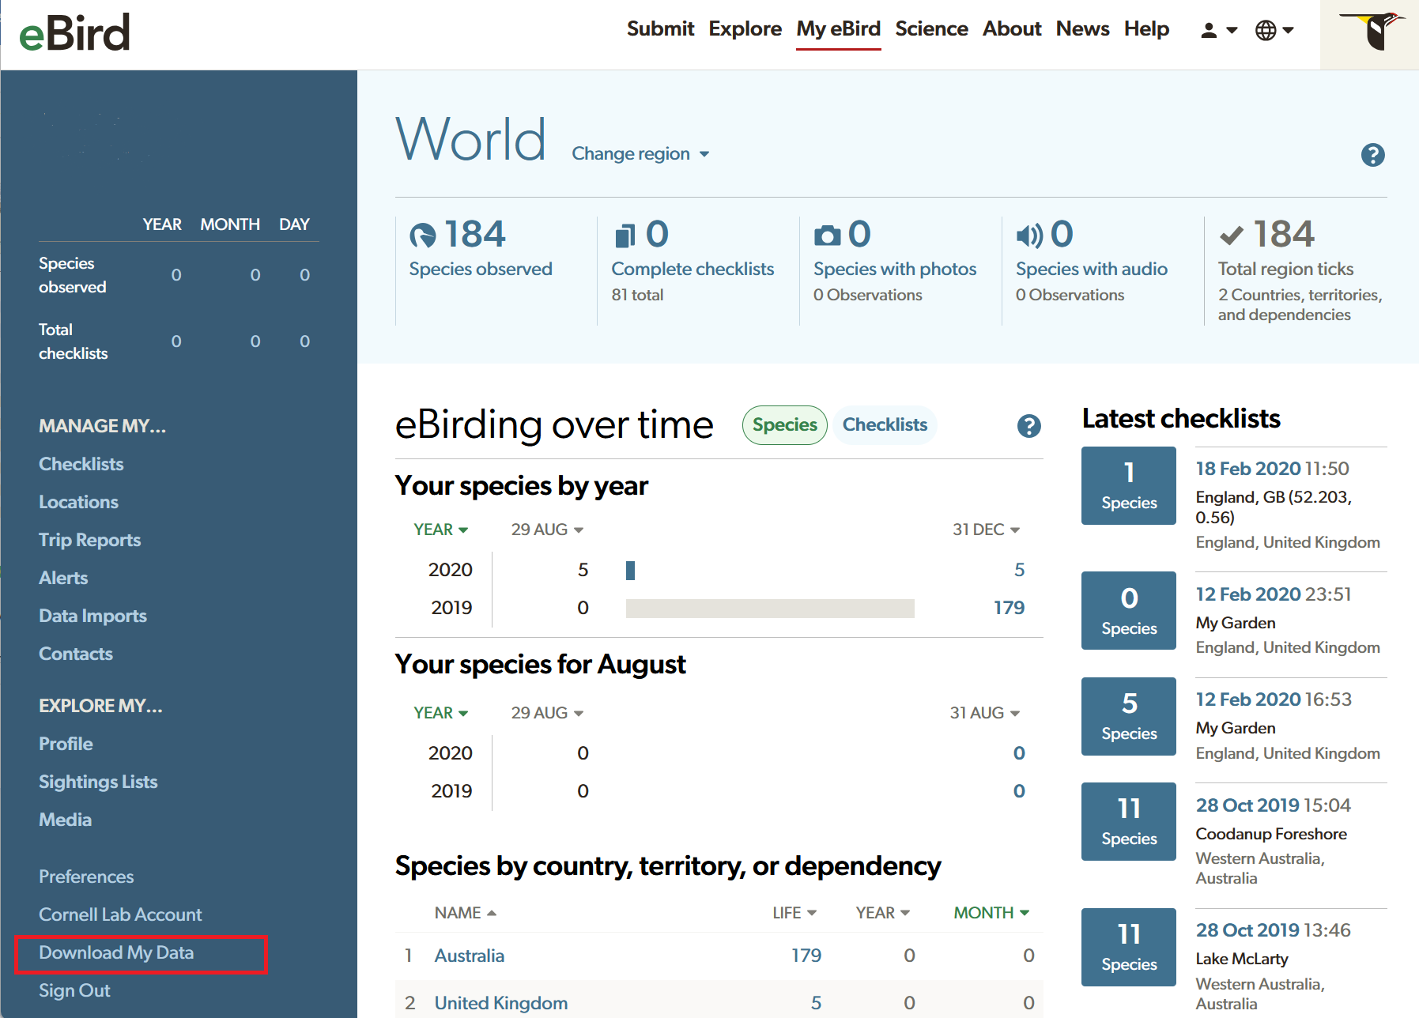
Task: Go to My eBird tab
Action: (x=838, y=29)
